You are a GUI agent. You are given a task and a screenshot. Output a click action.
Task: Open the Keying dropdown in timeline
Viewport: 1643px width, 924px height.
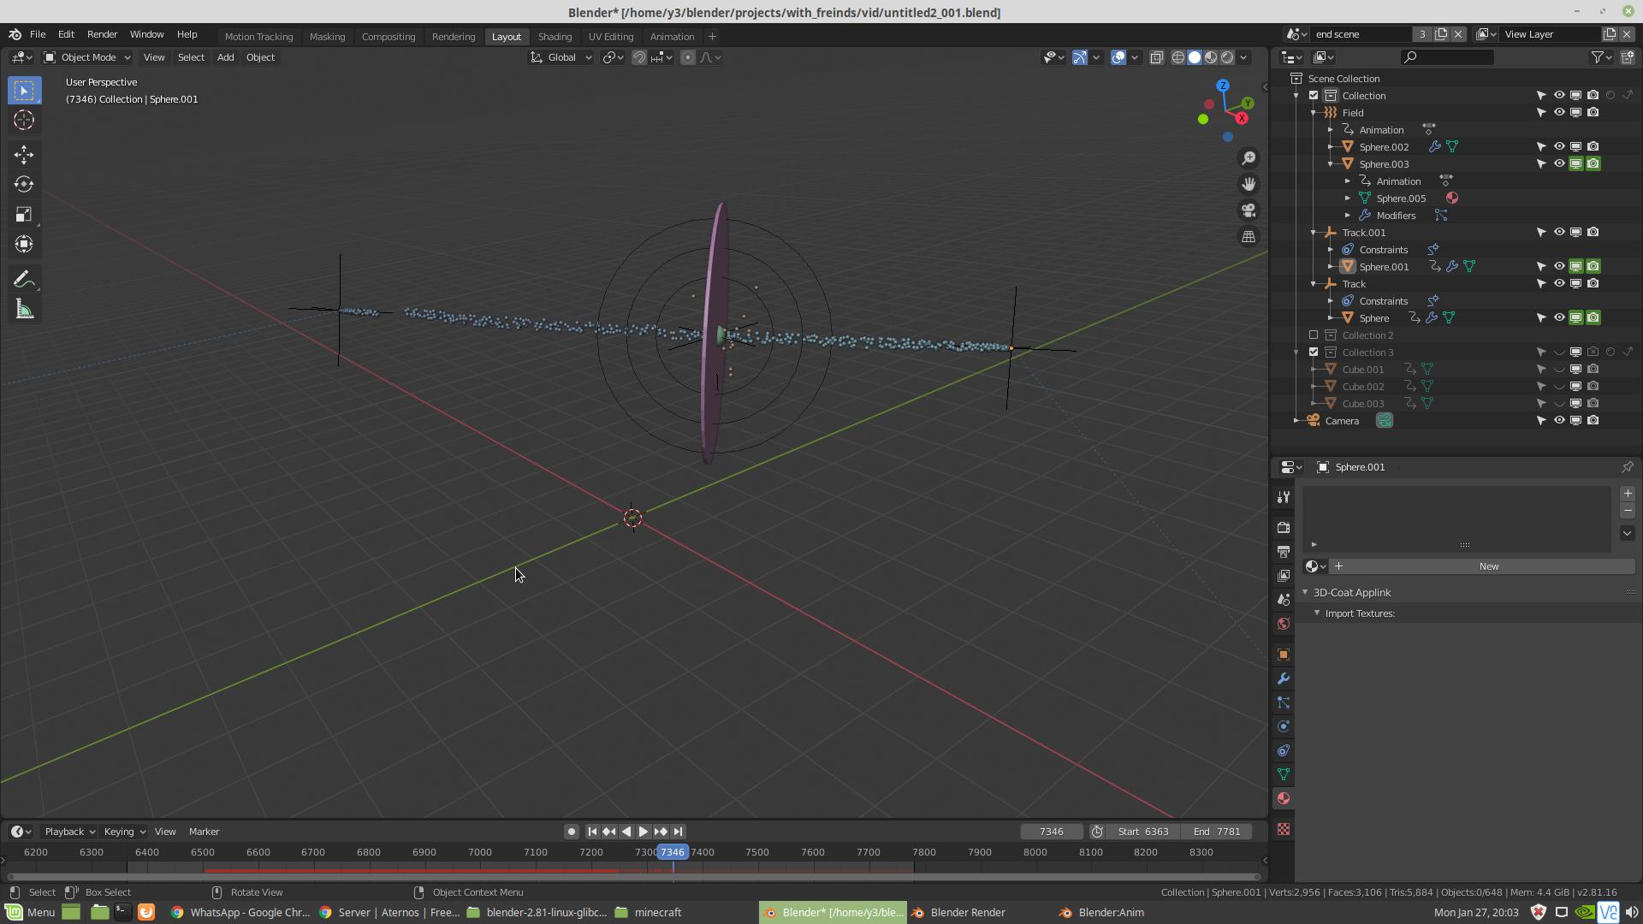124,832
